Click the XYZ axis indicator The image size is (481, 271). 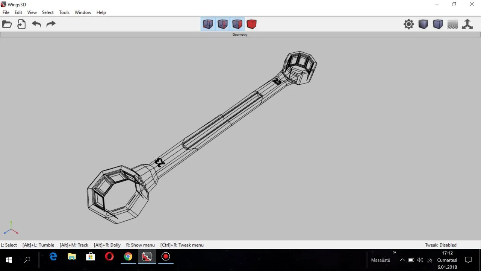point(11,228)
